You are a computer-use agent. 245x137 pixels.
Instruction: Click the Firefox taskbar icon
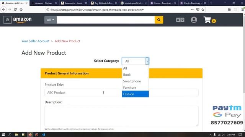pos(30,135)
